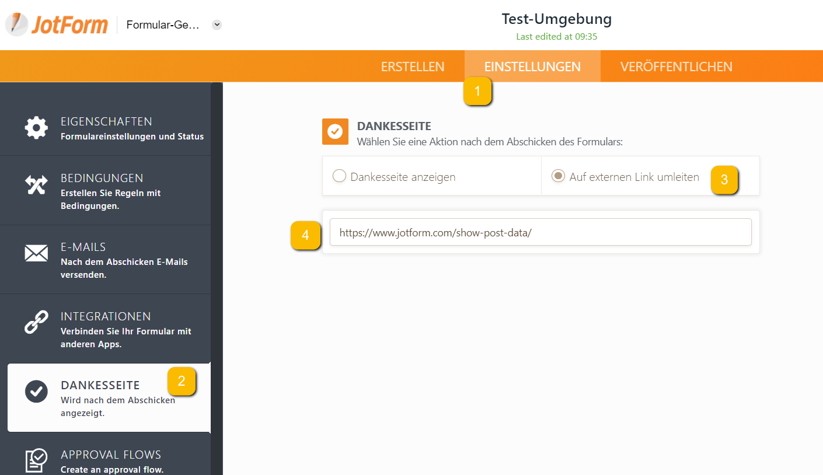Click the E-Mails envelope icon
This screenshot has width=823, height=475.
[36, 253]
